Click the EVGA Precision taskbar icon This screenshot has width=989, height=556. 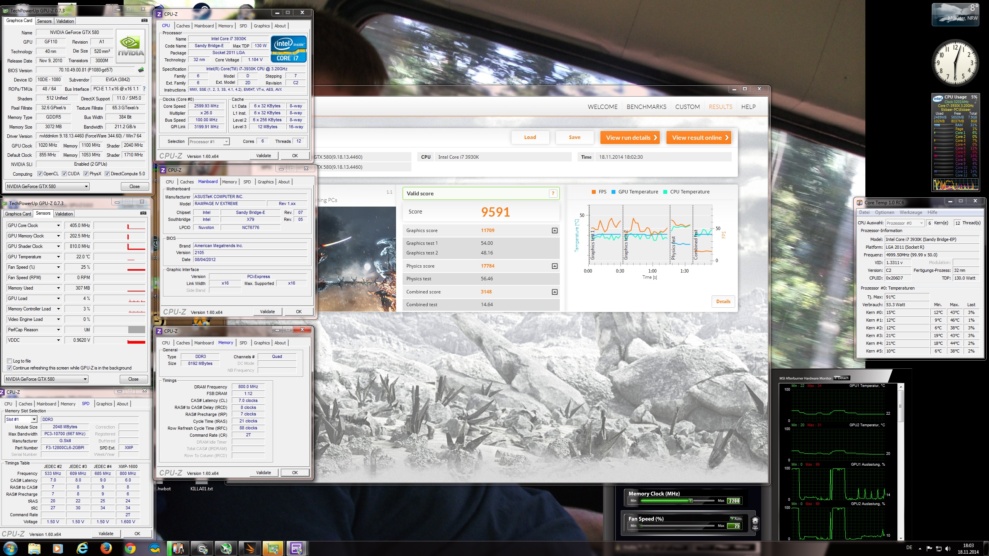[x=202, y=548]
